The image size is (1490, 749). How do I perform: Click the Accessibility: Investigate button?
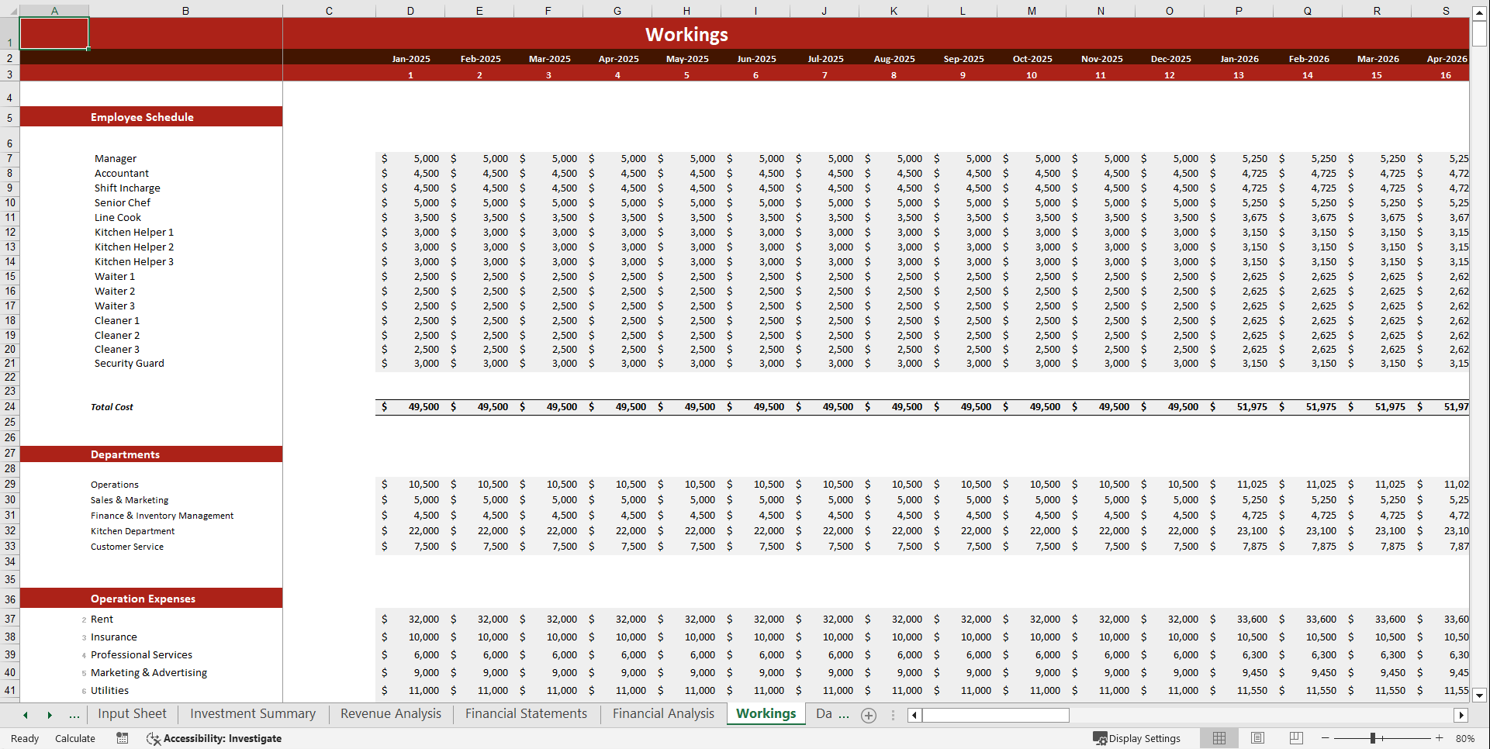pos(214,738)
